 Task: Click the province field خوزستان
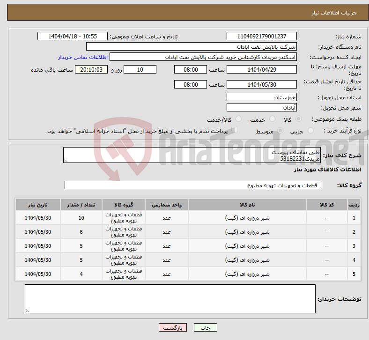[x=261, y=97]
